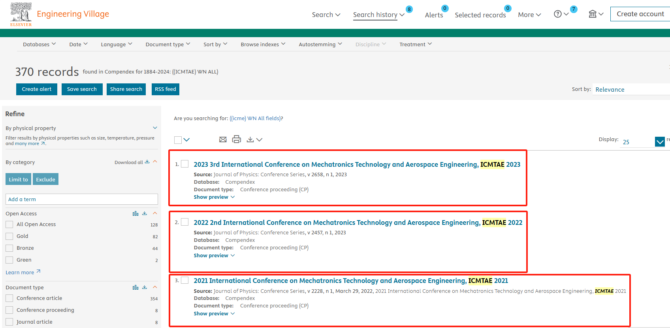Click the Create alert button
The width and height of the screenshot is (670, 328).
37,89
